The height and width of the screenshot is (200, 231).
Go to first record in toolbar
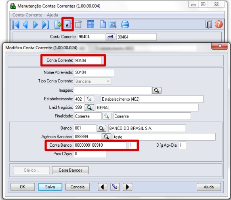[x=16, y=25]
